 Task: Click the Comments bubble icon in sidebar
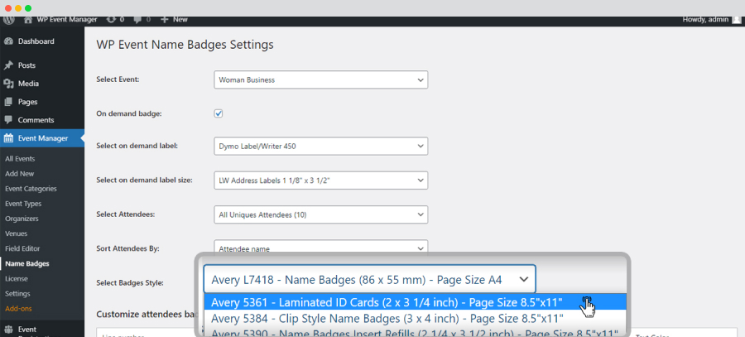(8, 120)
